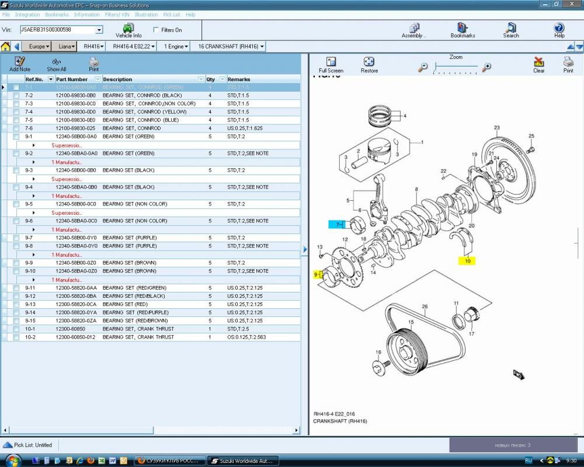Click the RU language indicator

click(x=528, y=461)
